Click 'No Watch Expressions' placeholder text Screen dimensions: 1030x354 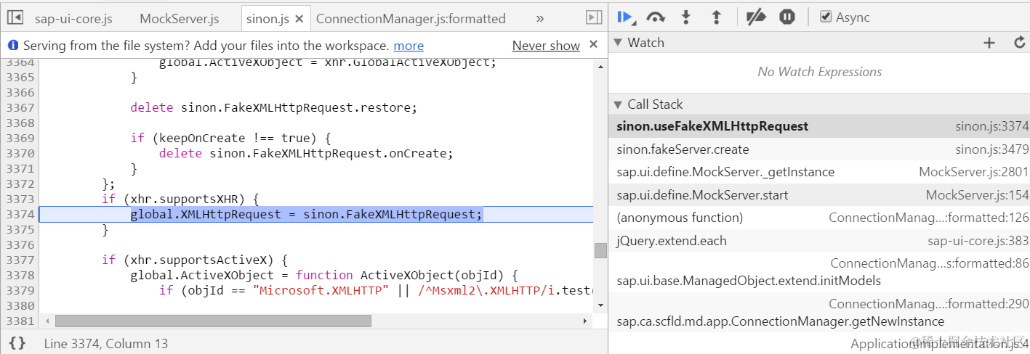(819, 72)
